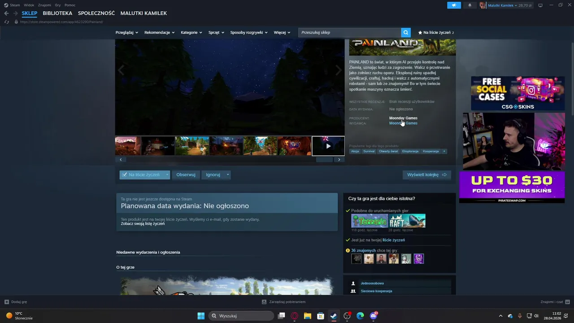Go back with the left arrow
This screenshot has height=323, width=574.
(6, 13)
